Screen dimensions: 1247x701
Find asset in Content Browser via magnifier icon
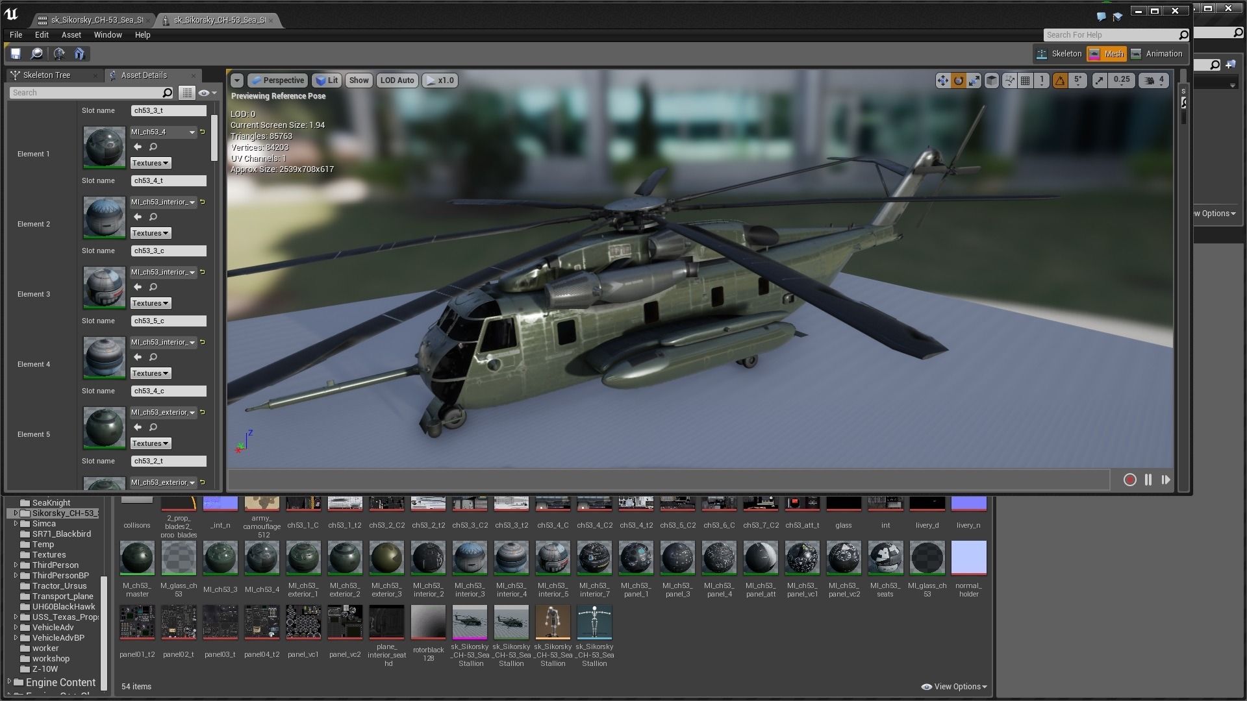point(37,54)
